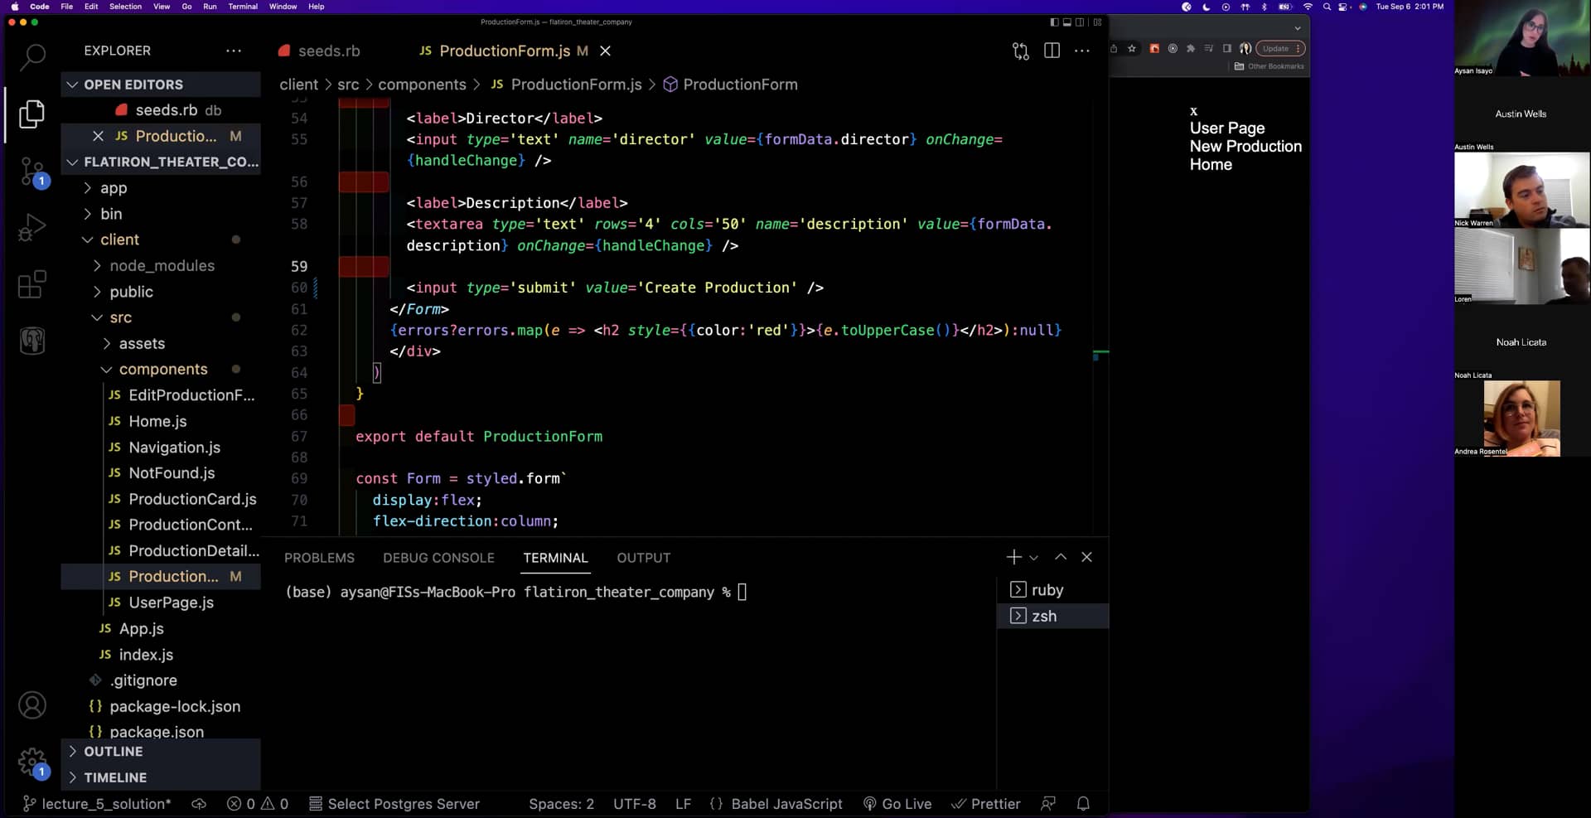Expand the OUTLINE section

114,752
